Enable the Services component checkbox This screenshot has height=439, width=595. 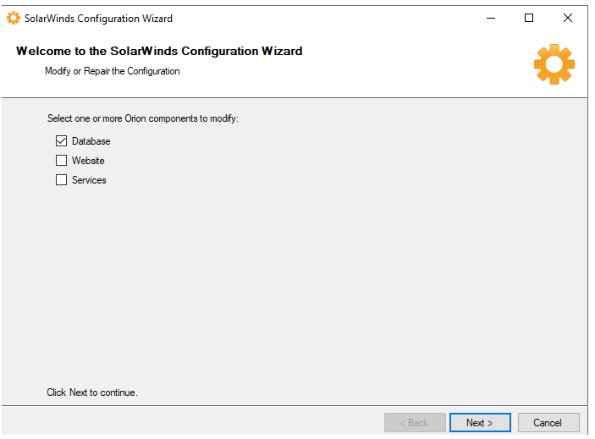click(x=61, y=179)
